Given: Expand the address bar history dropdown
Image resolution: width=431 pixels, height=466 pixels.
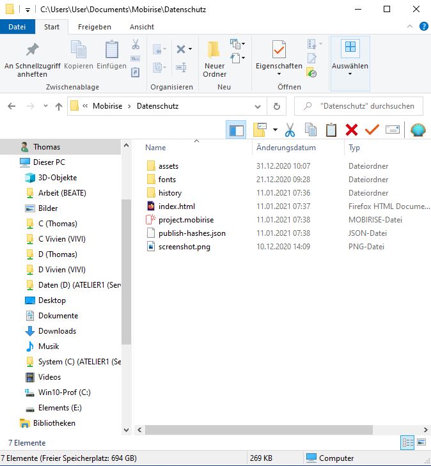Looking at the screenshot, I should [x=261, y=106].
